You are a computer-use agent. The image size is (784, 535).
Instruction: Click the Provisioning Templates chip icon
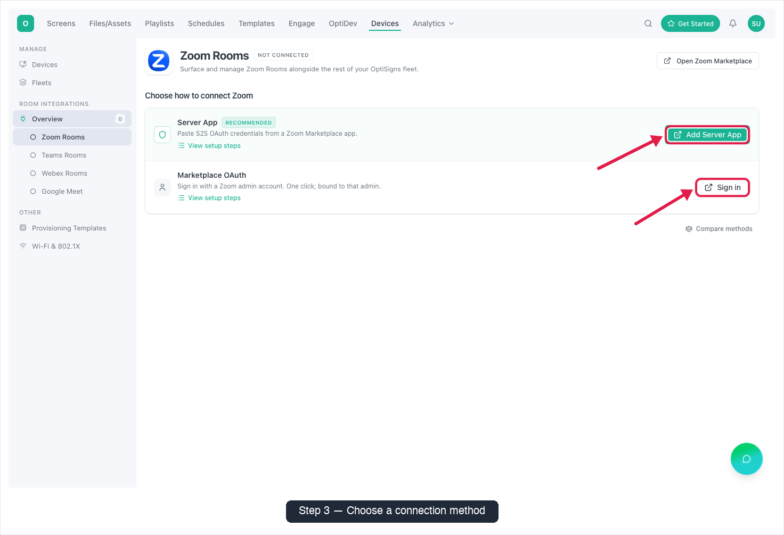pyautogui.click(x=23, y=228)
